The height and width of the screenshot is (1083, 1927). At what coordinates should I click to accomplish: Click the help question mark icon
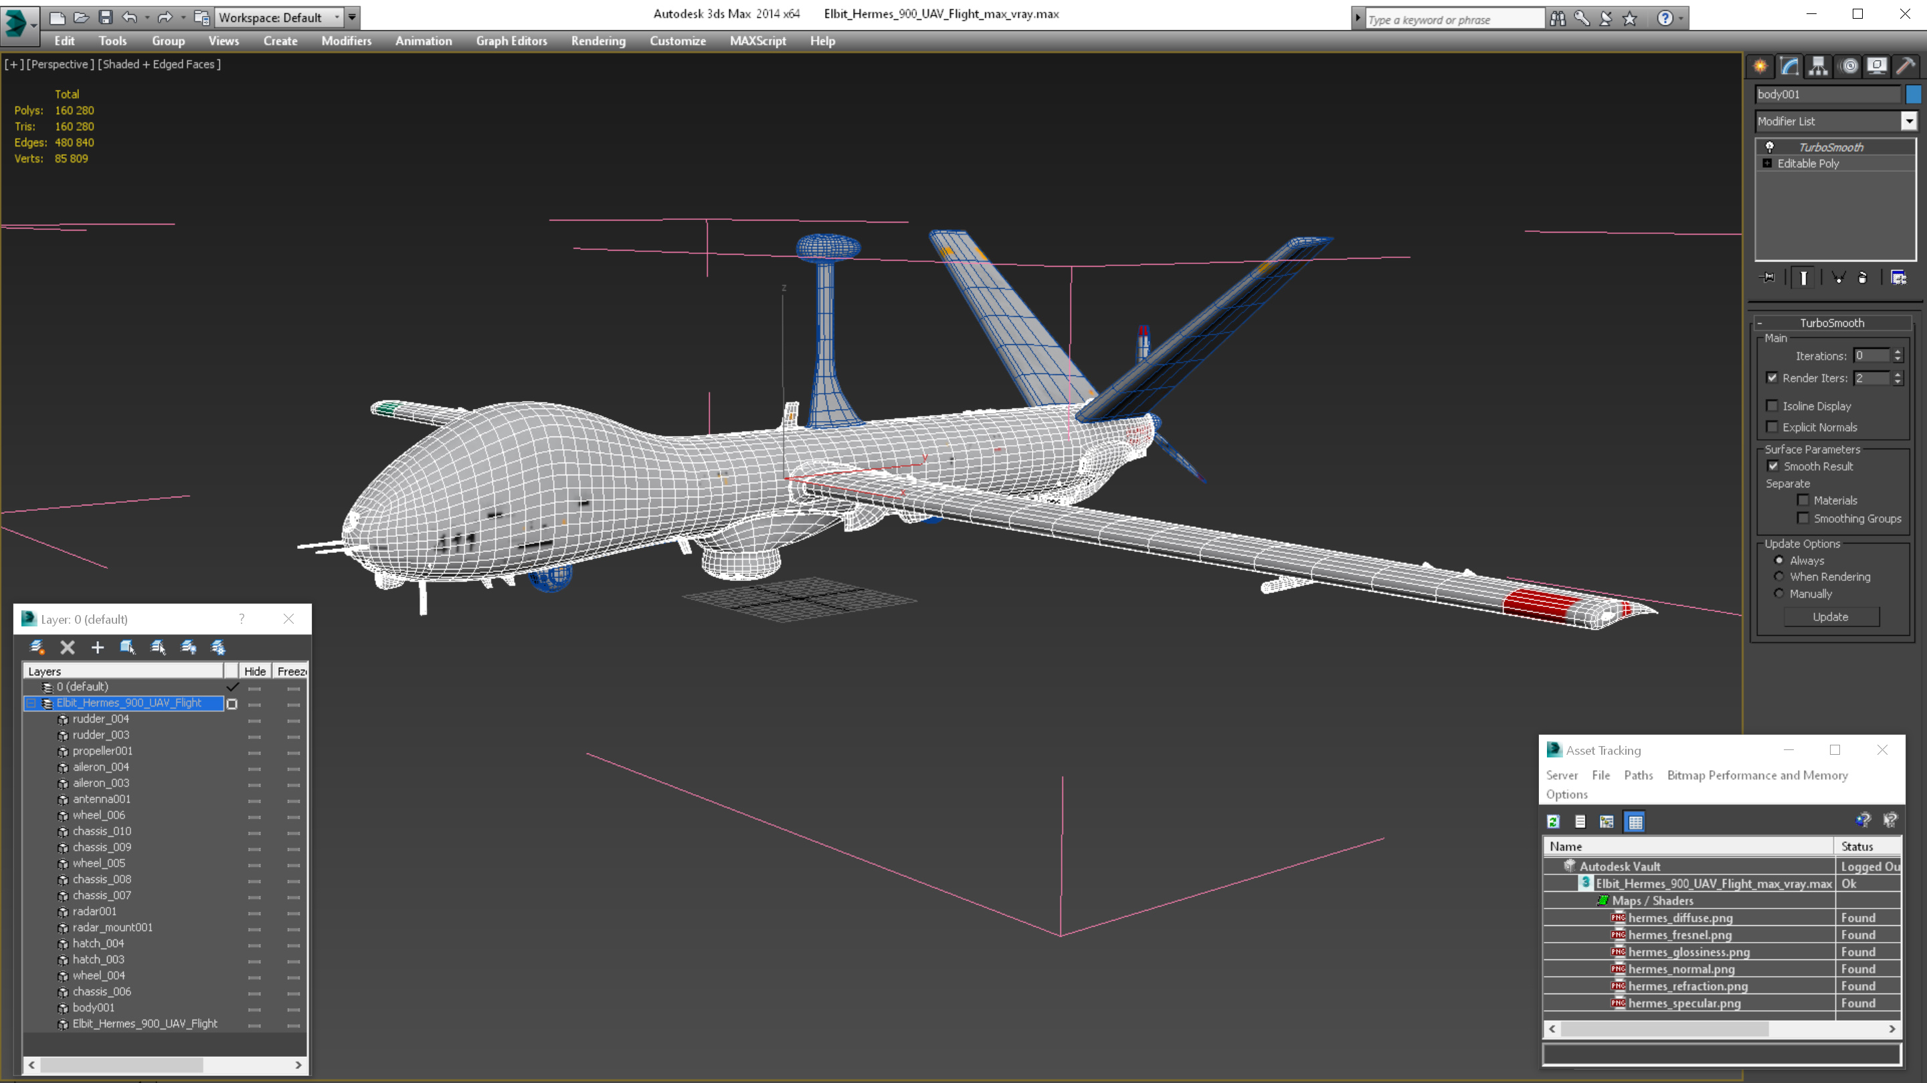(x=1665, y=18)
